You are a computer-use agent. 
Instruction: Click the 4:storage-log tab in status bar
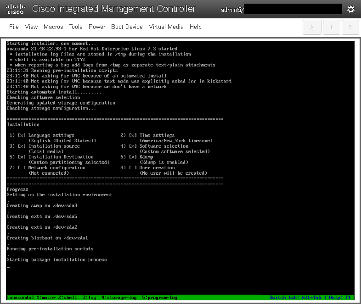click(x=119, y=297)
